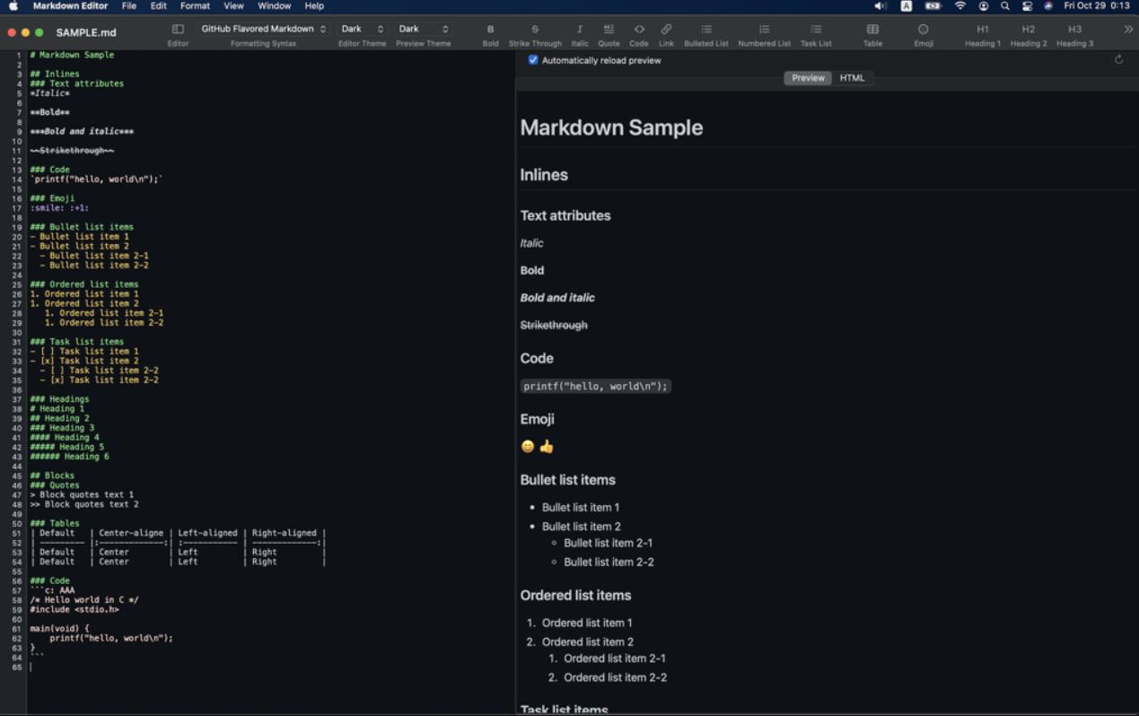Open battery status menu

coord(933,5)
